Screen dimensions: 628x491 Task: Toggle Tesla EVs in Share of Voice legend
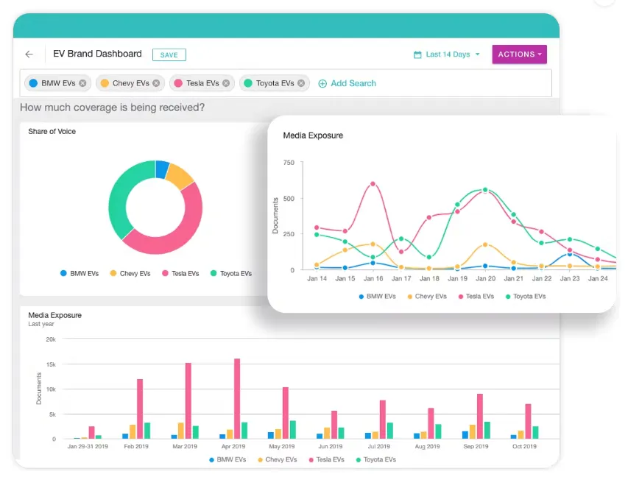point(180,274)
